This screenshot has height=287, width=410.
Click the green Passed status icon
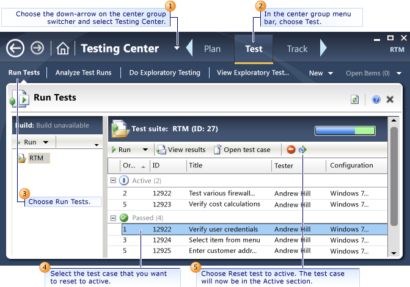(124, 217)
